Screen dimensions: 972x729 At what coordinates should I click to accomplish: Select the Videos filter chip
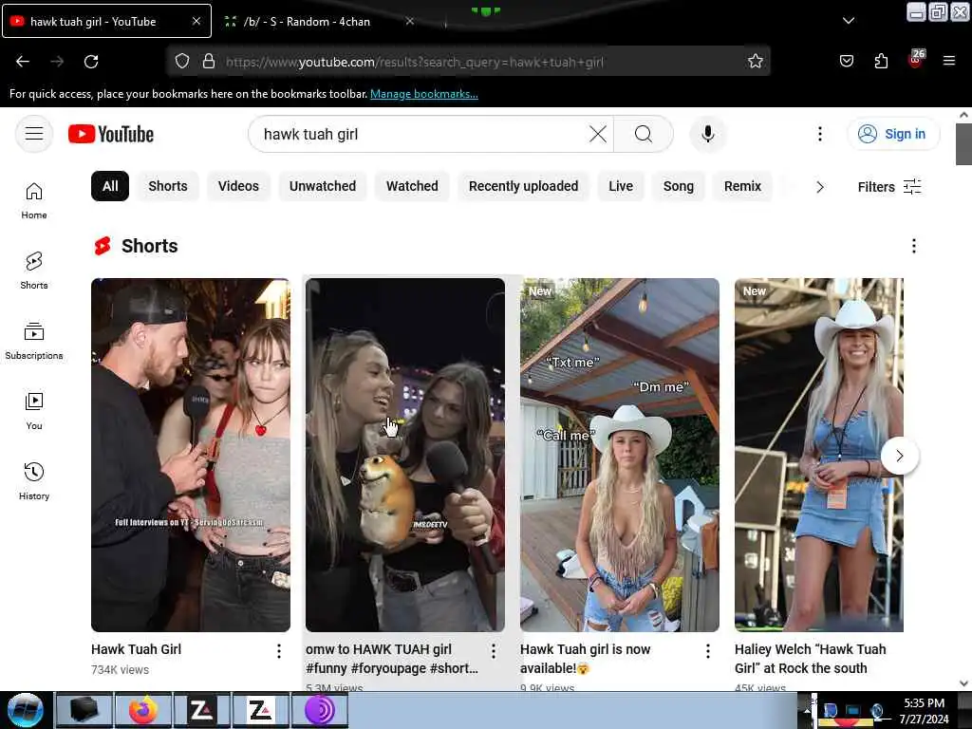(x=238, y=186)
